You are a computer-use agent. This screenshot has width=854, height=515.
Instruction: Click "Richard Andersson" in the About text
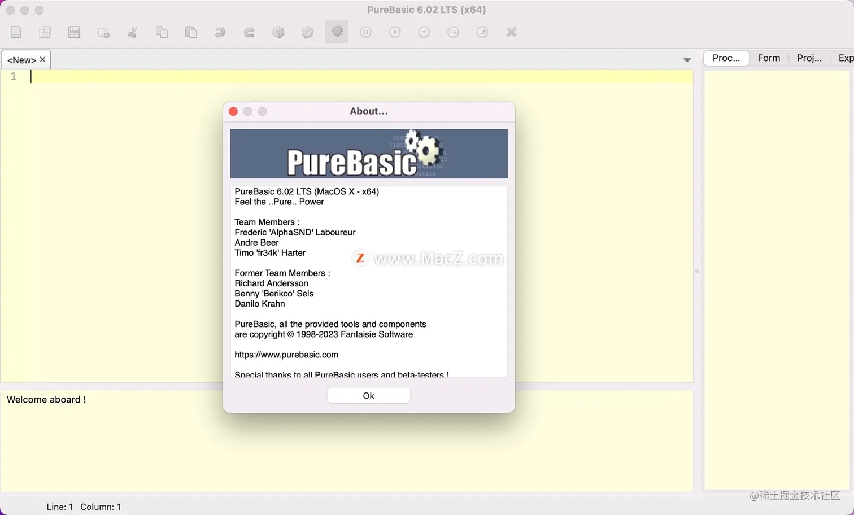tap(271, 283)
